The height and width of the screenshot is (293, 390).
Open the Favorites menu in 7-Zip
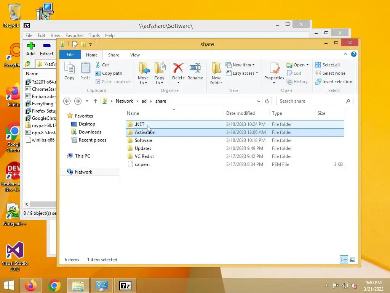tap(74, 35)
